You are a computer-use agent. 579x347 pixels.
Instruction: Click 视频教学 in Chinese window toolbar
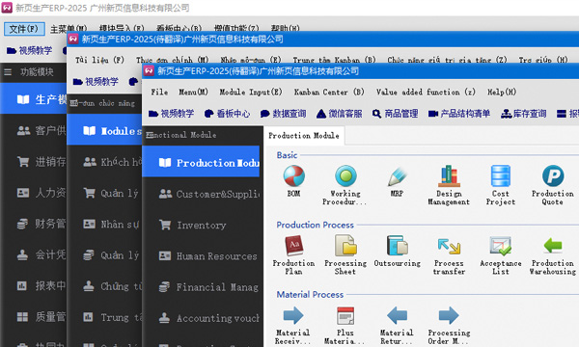[30, 50]
